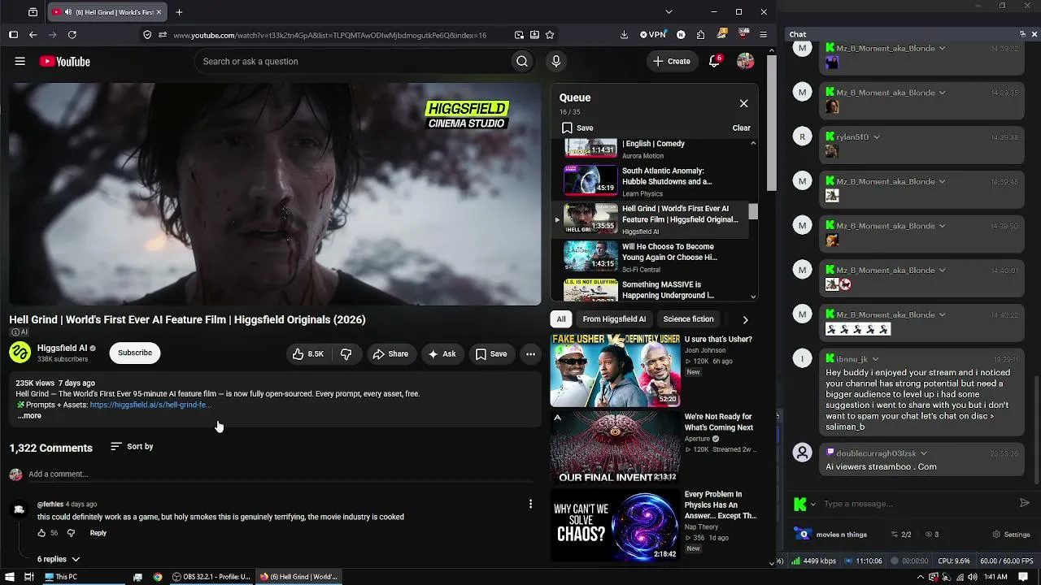Open the Create menu

[x=673, y=61]
